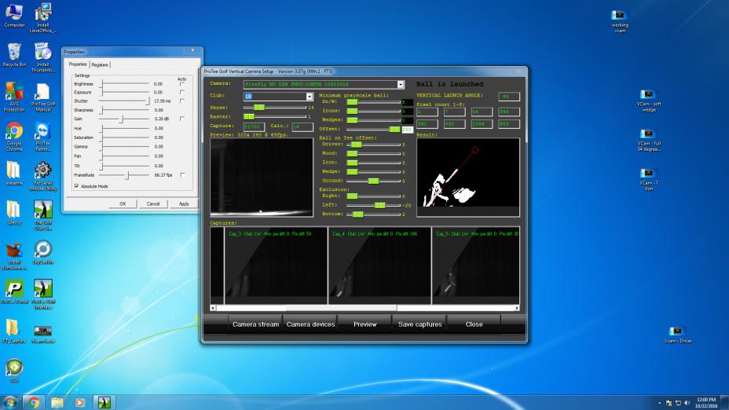Click the captures horizontal scrollbar right arrow
The height and width of the screenshot is (410, 729).
tap(517, 308)
